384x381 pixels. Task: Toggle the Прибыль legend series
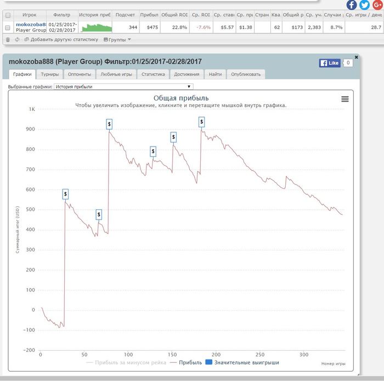(187, 363)
